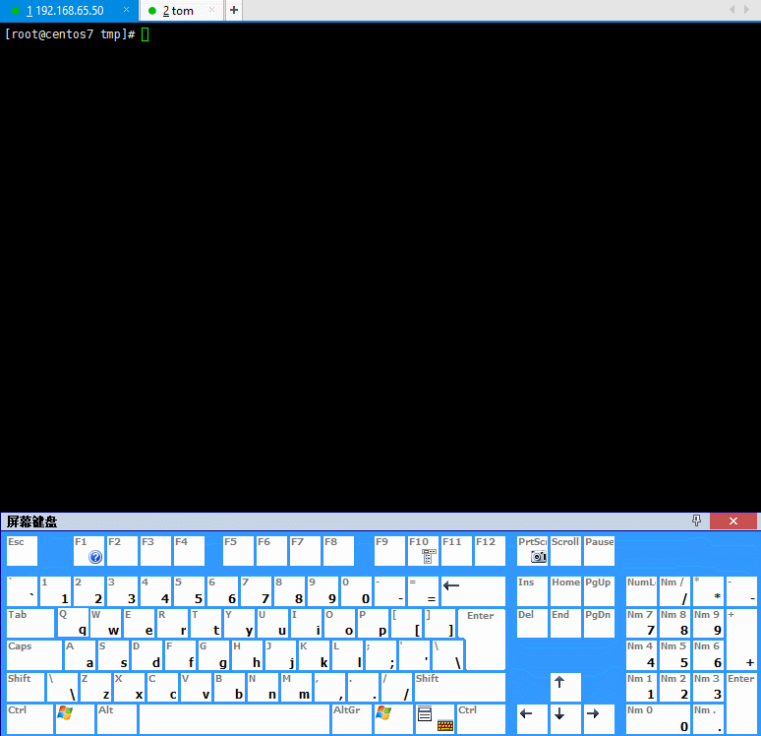Tap the Home key
Viewport: 761px width, 736px height.
point(565,591)
